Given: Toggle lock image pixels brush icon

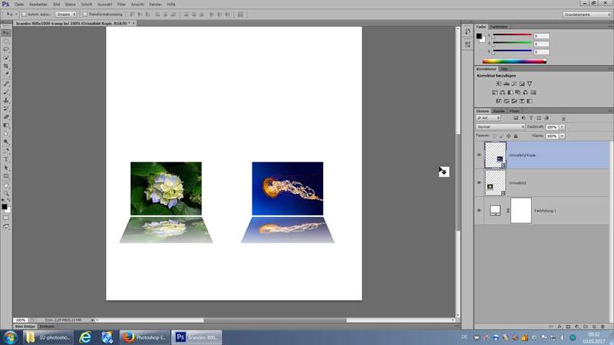Looking at the screenshot, I should pos(502,136).
